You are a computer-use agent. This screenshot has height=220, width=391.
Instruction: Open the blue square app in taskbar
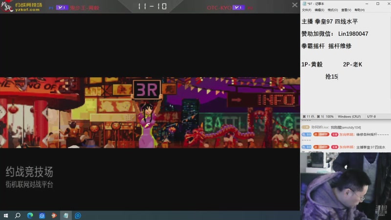(x=42, y=216)
